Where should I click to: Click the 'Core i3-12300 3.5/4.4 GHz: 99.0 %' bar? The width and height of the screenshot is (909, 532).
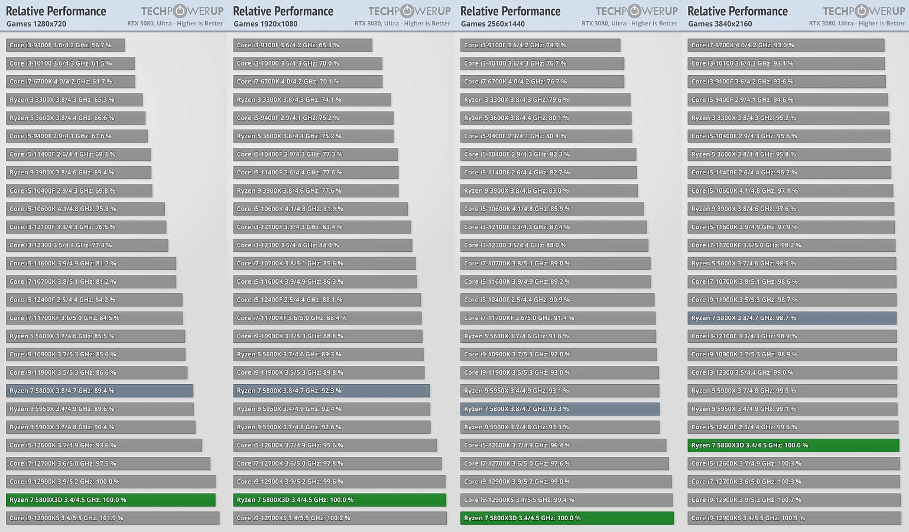(x=793, y=372)
